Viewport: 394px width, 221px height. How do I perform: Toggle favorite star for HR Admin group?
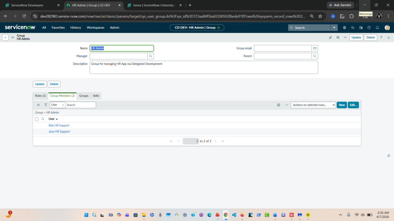(219, 28)
